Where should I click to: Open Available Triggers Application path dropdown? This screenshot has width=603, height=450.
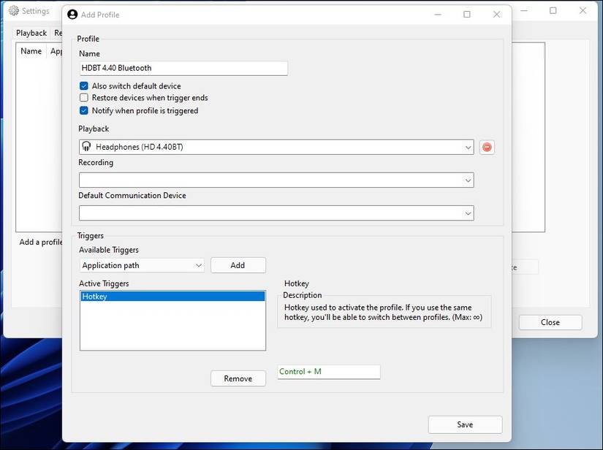click(x=142, y=265)
